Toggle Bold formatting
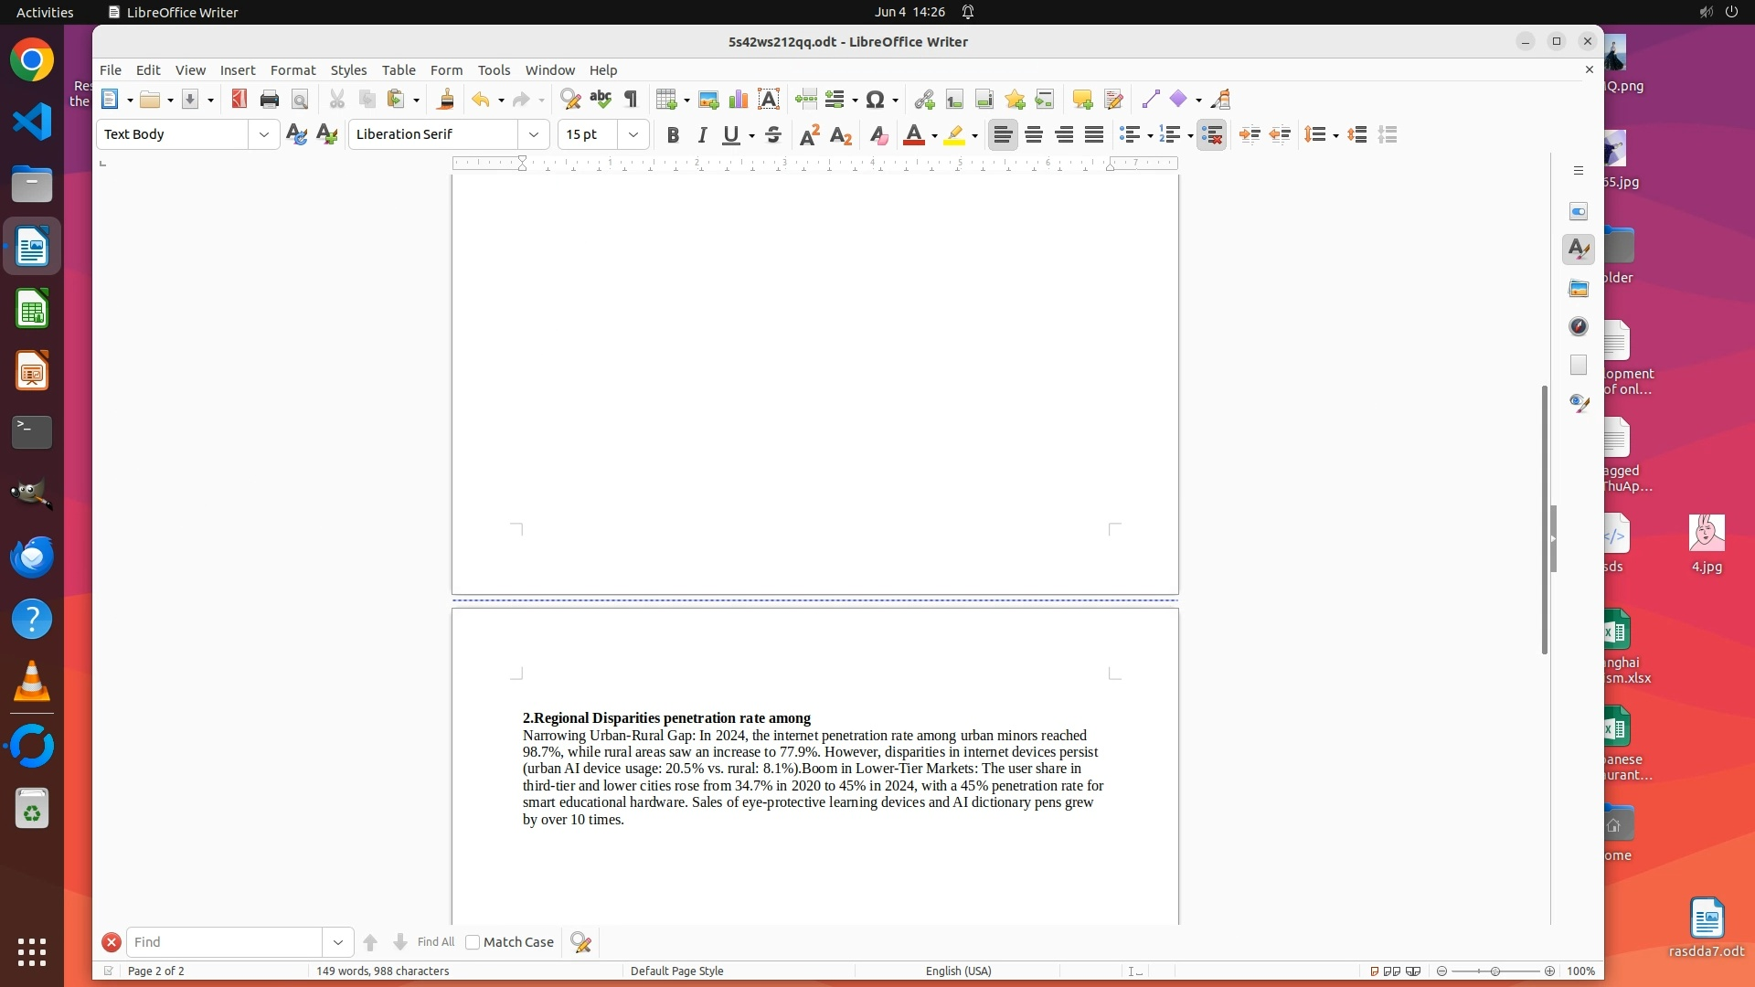Screen dimensions: 1755x987 point(673,135)
